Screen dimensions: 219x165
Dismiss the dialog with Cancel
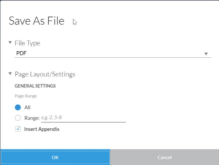pos(165,157)
